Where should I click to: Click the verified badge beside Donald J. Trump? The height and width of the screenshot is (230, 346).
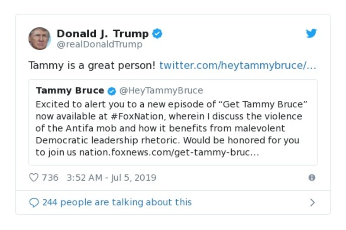pos(158,34)
